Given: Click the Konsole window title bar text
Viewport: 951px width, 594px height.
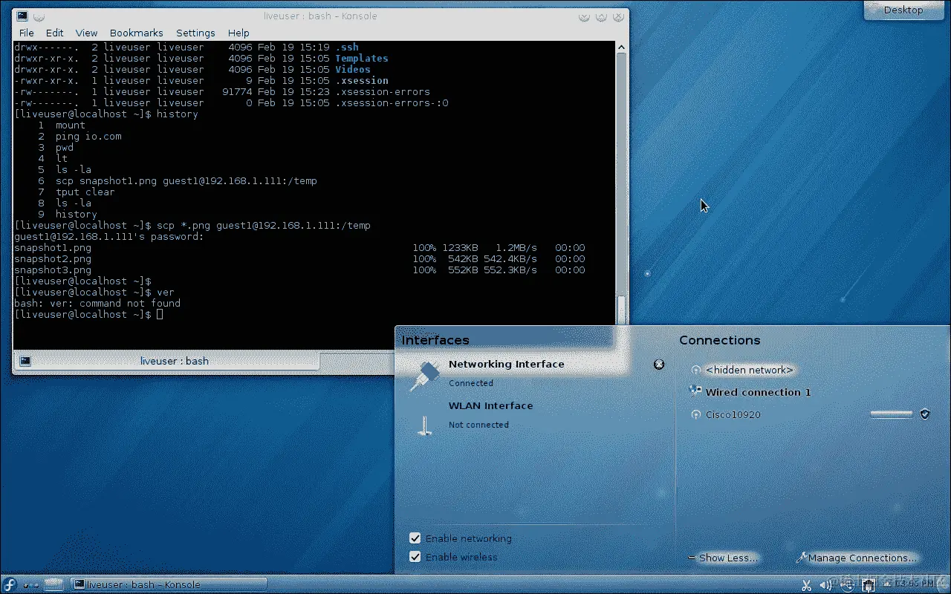Looking at the screenshot, I should coord(320,16).
